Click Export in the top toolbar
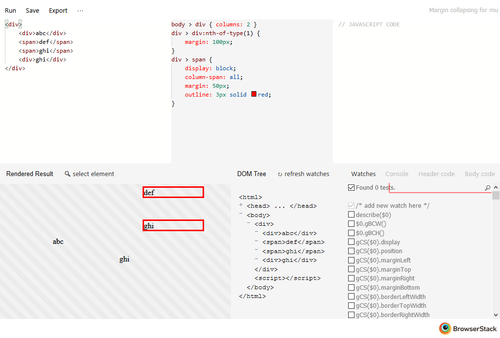 pos(58,11)
